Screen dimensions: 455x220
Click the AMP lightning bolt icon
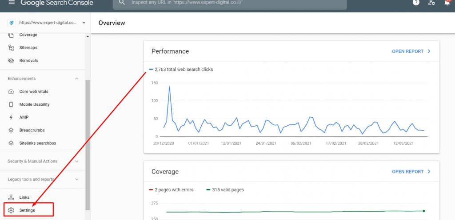point(11,117)
